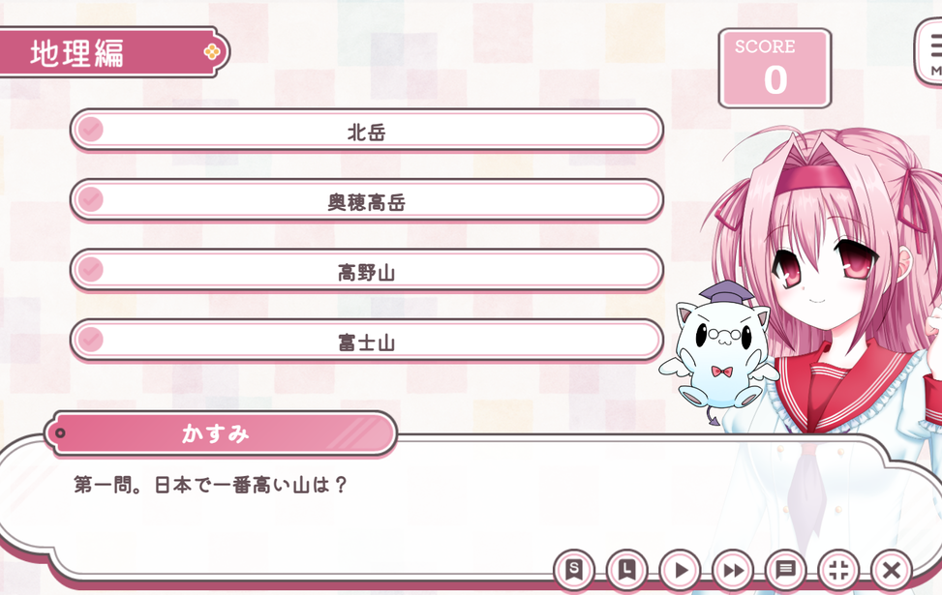Open the quick Load icon

click(x=626, y=569)
